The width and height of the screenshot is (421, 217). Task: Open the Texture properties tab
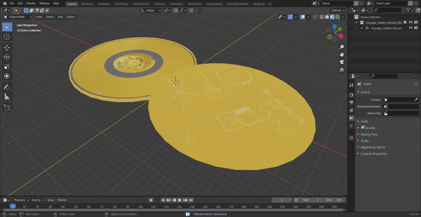[x=351, y=138]
